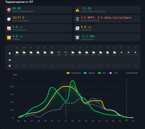The image size is (145, 129).
Task: Click the orange shuffle icon beside Hybrid
Action: 9,37
